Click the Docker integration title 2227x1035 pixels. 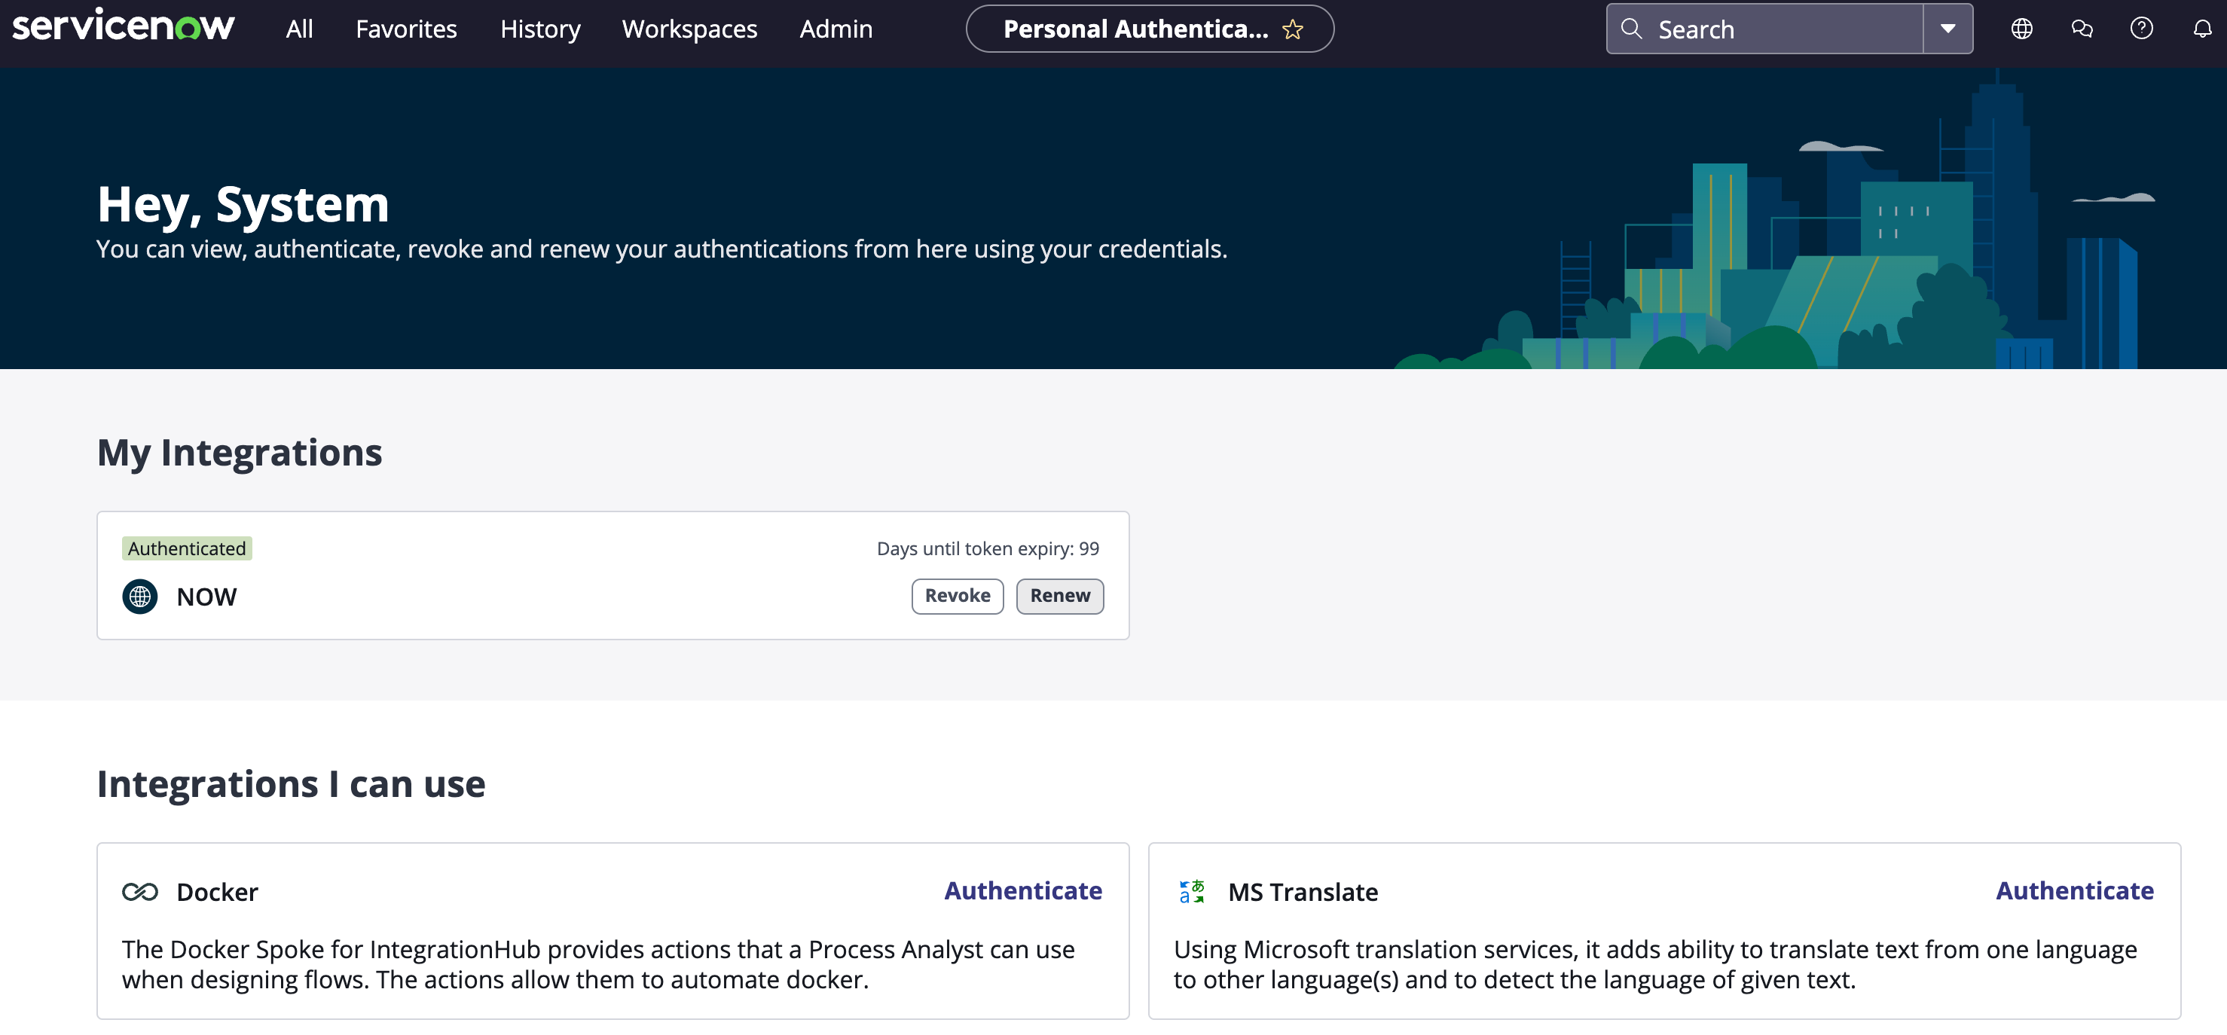coord(217,891)
